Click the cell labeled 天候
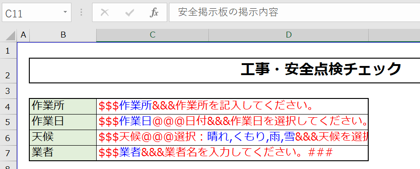The image size is (420, 169). coord(63,137)
